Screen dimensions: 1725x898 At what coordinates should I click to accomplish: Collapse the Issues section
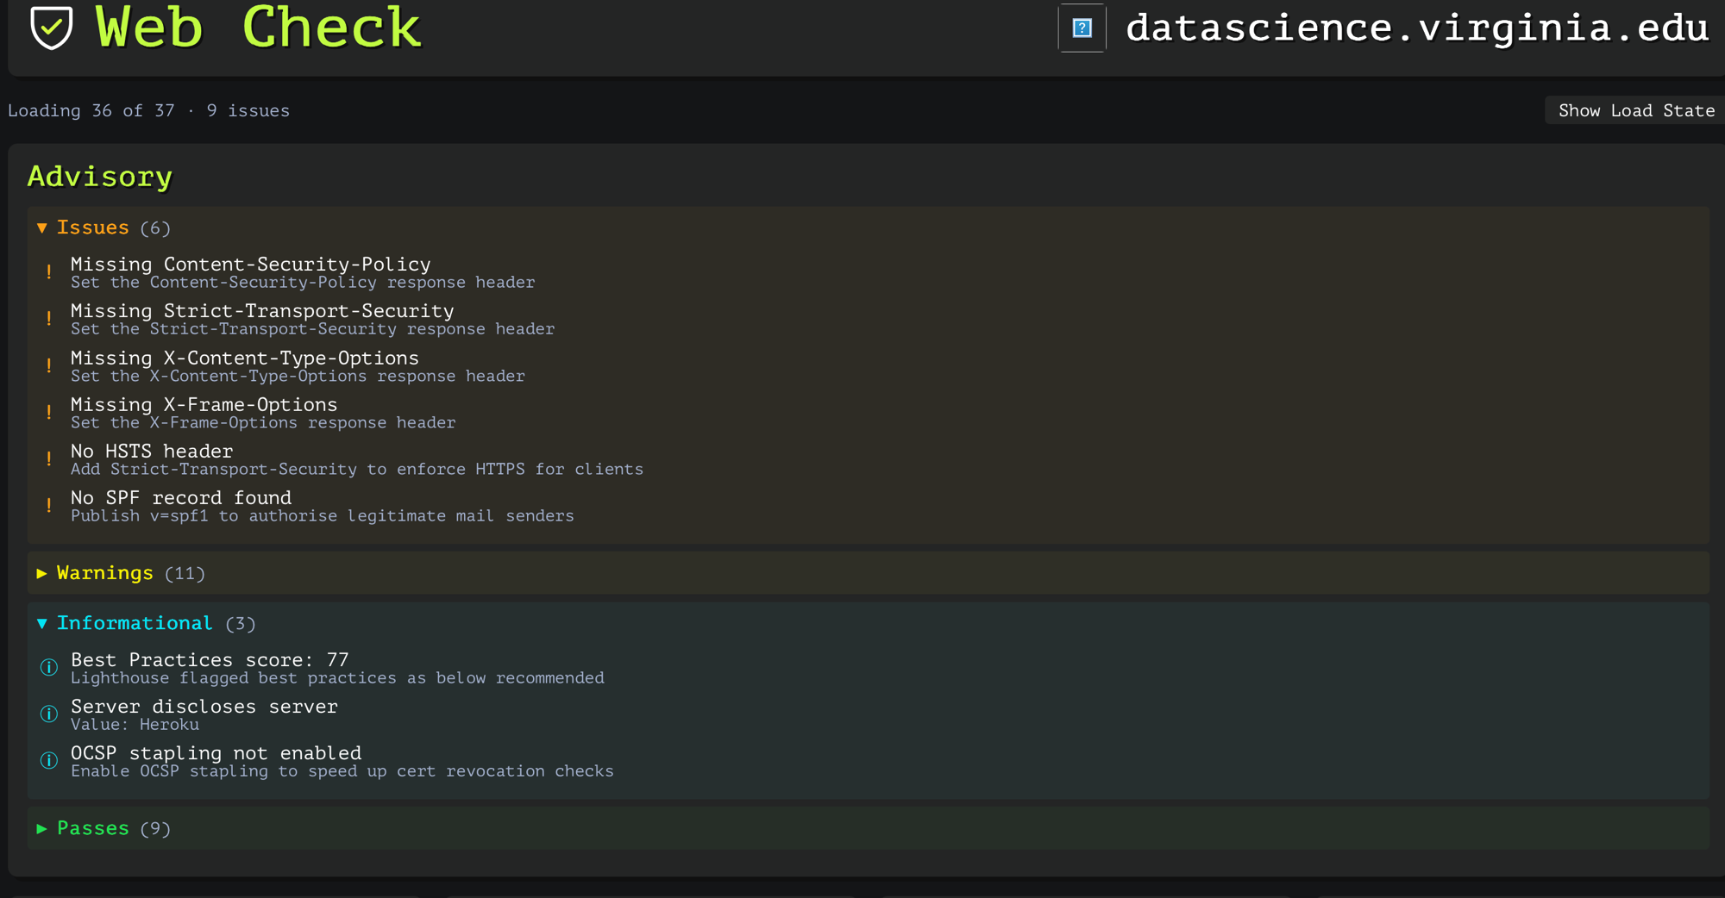tap(103, 228)
